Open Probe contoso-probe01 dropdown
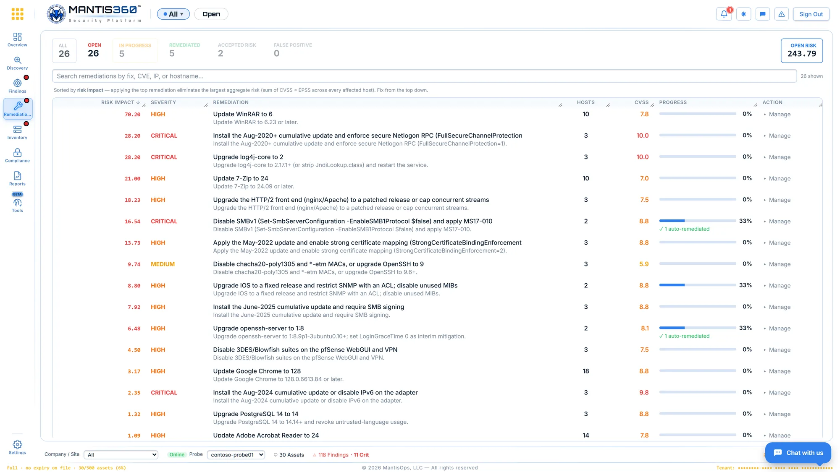840x472 pixels. (236, 455)
